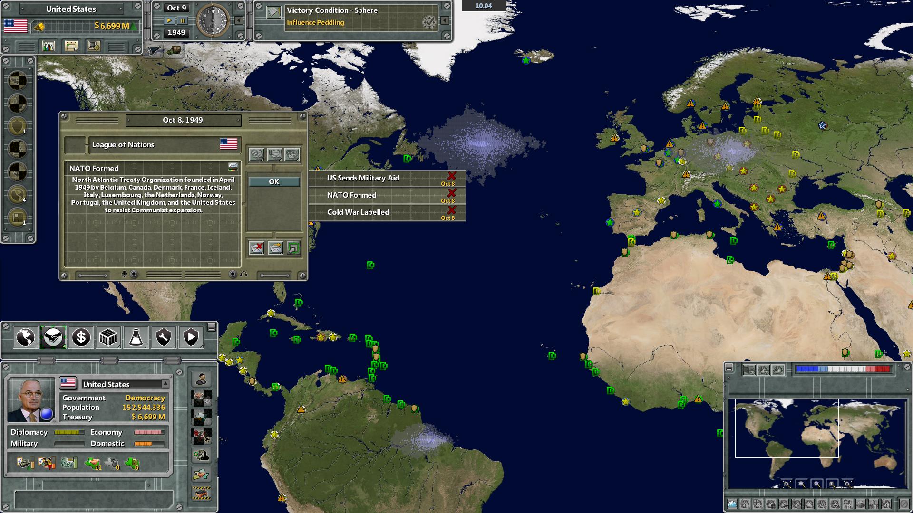Open the Defense wrench panel
Image resolution: width=913 pixels, height=513 pixels.
click(x=163, y=338)
